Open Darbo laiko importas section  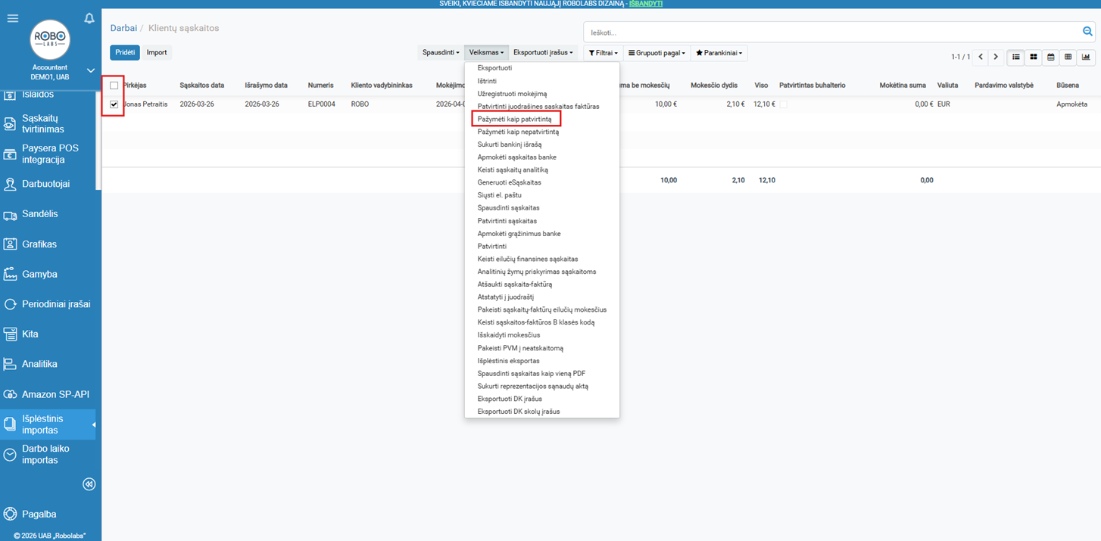click(x=48, y=454)
